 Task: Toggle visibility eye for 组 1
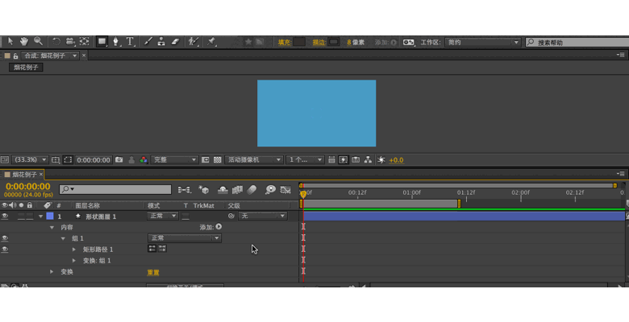click(5, 238)
